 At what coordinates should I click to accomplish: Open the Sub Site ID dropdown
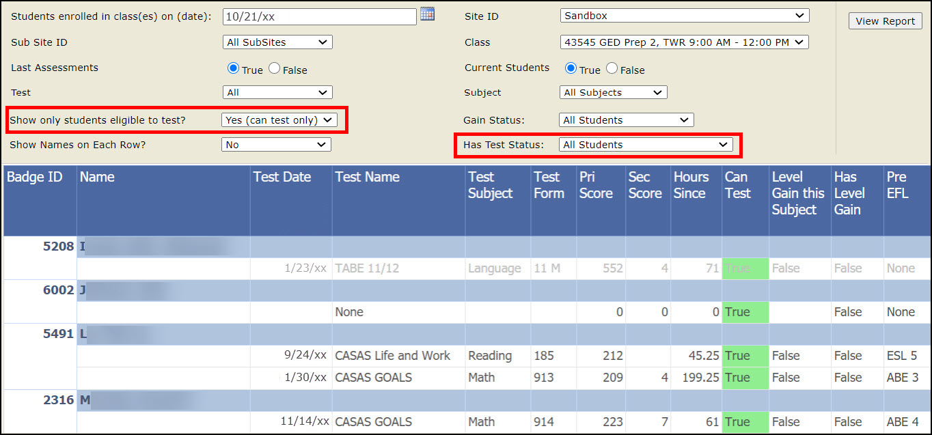coord(277,42)
